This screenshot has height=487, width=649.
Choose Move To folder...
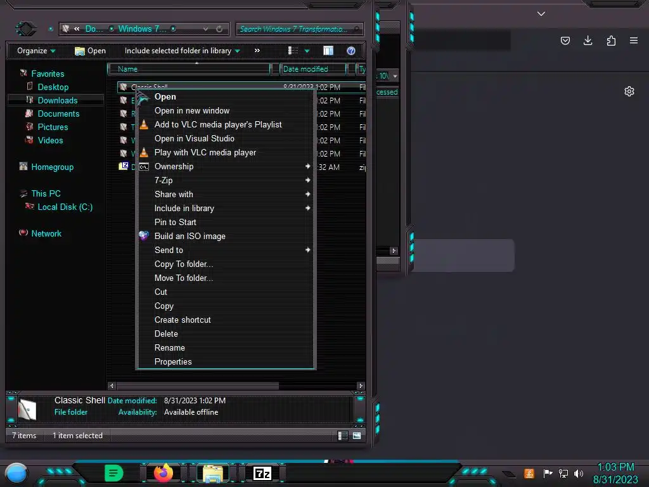[226, 278]
